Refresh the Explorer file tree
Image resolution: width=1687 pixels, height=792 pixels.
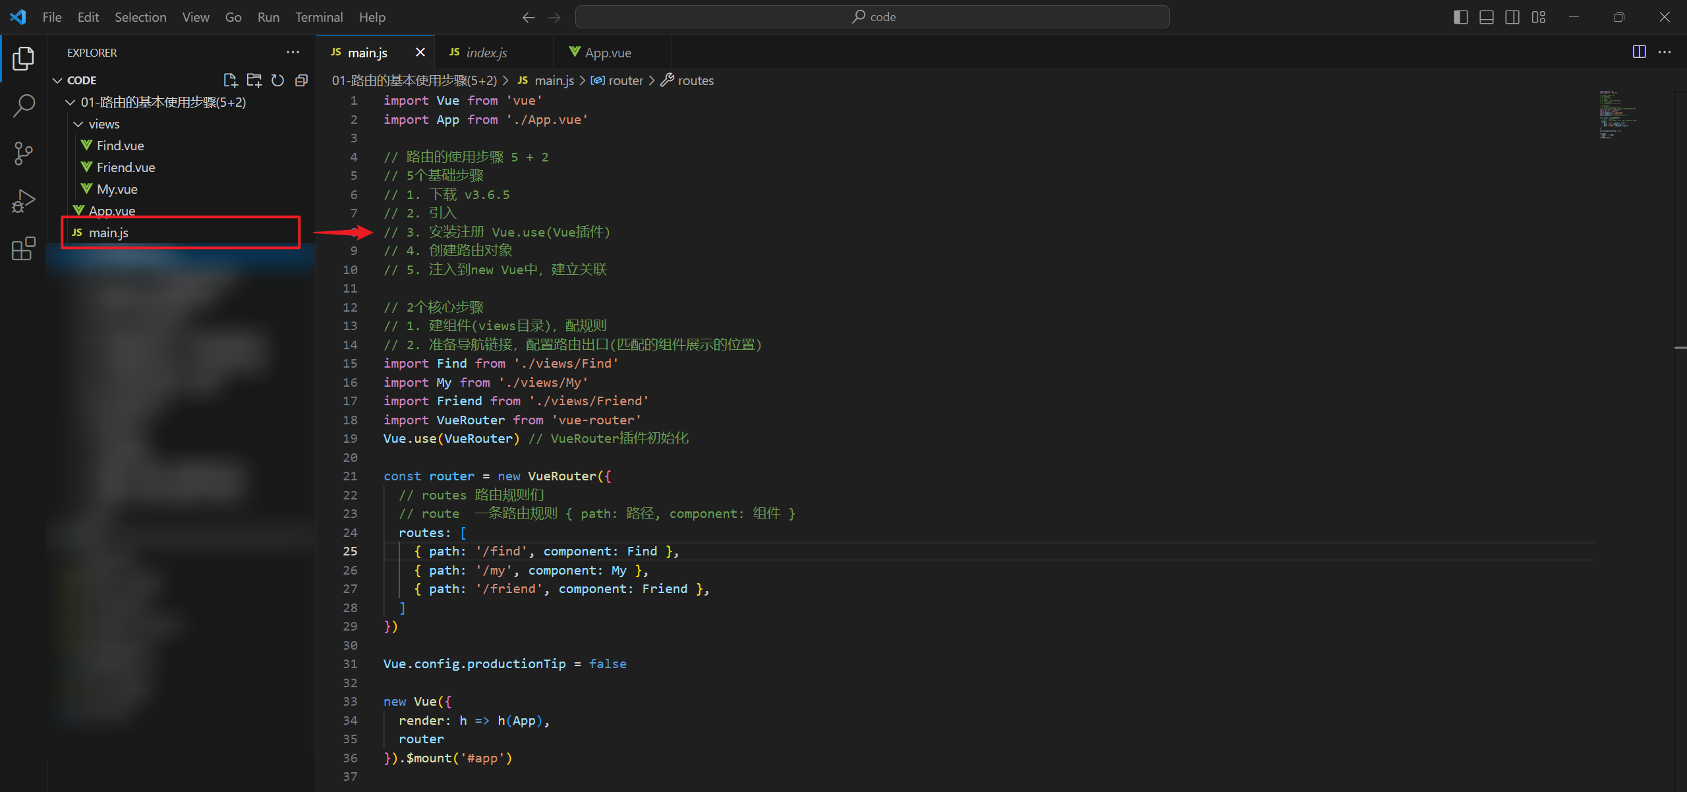277,80
